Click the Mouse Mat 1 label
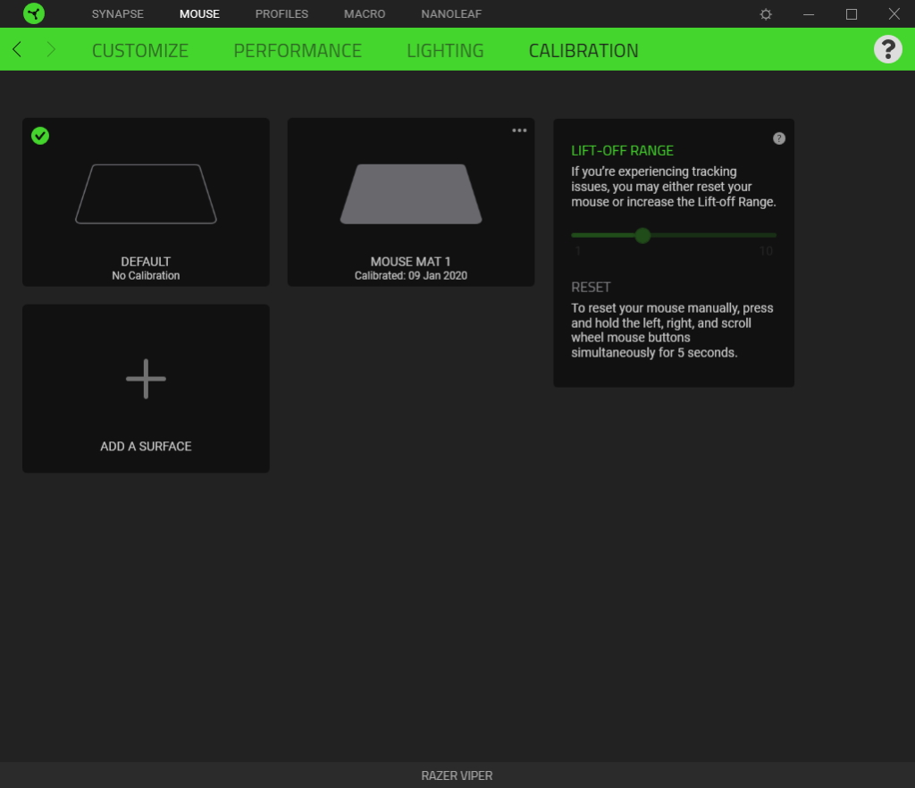Screen dimensions: 915x788 (411, 261)
